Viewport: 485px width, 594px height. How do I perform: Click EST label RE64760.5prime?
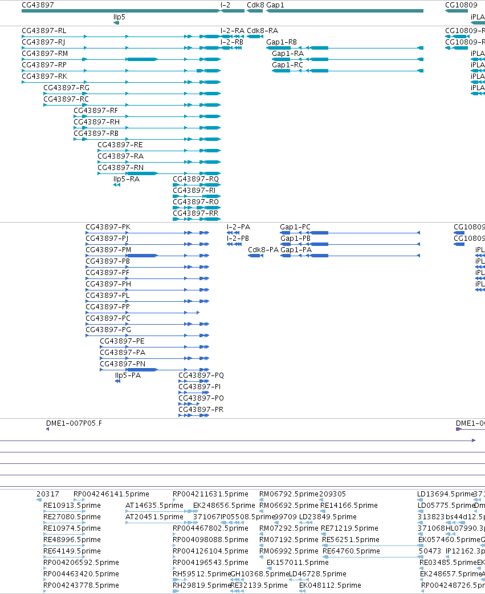tap(351, 551)
